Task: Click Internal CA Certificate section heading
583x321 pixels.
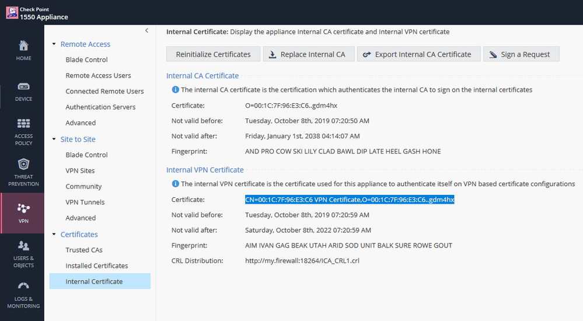Action: [x=203, y=75]
